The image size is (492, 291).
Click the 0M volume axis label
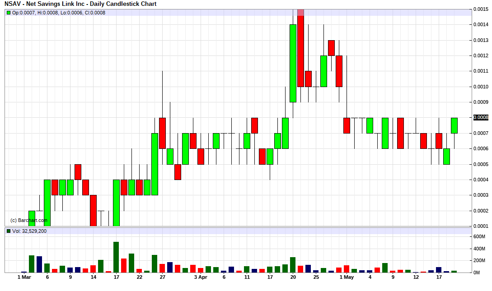[x=477, y=273]
